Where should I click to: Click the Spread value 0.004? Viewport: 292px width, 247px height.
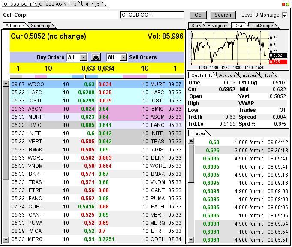click(279, 117)
